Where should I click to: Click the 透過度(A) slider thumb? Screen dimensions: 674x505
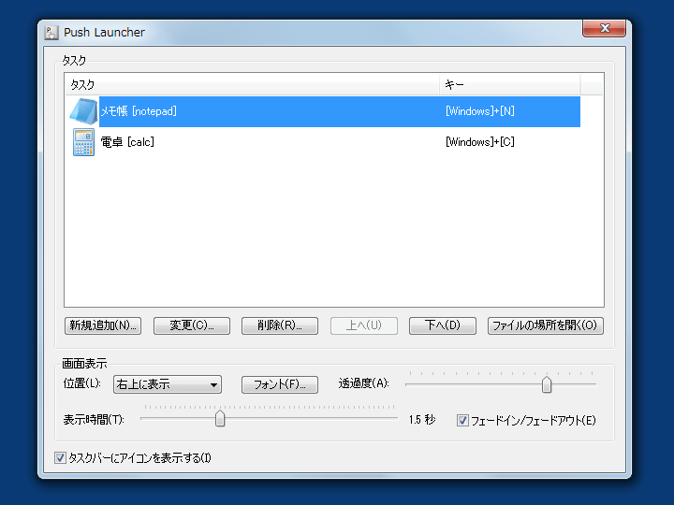(547, 384)
